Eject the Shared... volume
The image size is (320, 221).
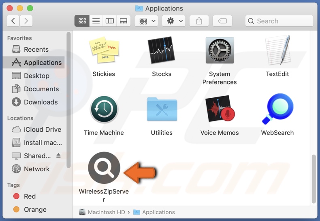[58, 156]
